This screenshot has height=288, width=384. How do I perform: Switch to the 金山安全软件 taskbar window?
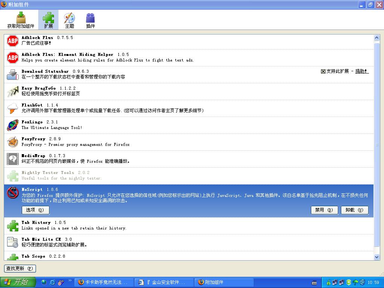coord(163,282)
